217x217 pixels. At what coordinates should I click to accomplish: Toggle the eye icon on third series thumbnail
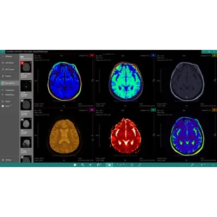click(22, 101)
